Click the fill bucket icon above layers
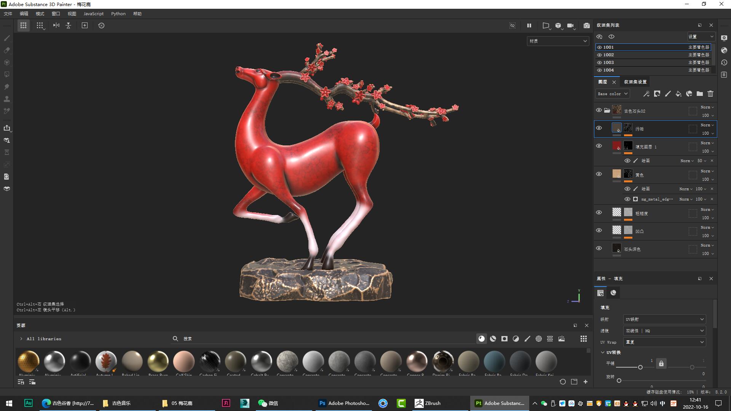Image resolution: width=731 pixels, height=411 pixels. (678, 94)
